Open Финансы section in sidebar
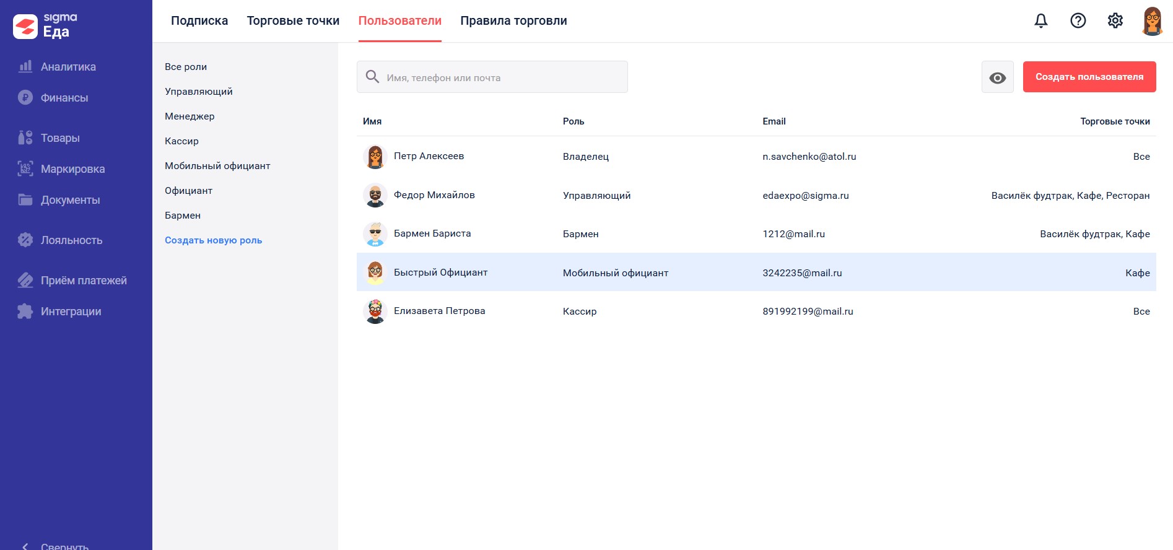Image resolution: width=1173 pixels, height=550 pixels. point(64,98)
